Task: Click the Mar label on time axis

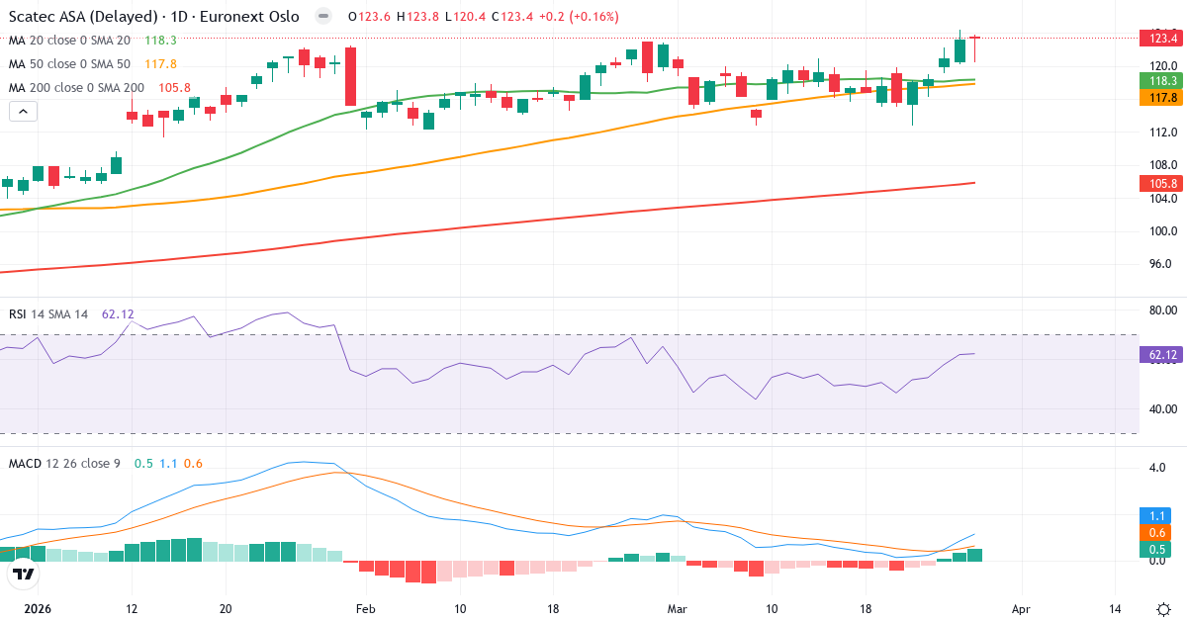Action: coord(677,609)
